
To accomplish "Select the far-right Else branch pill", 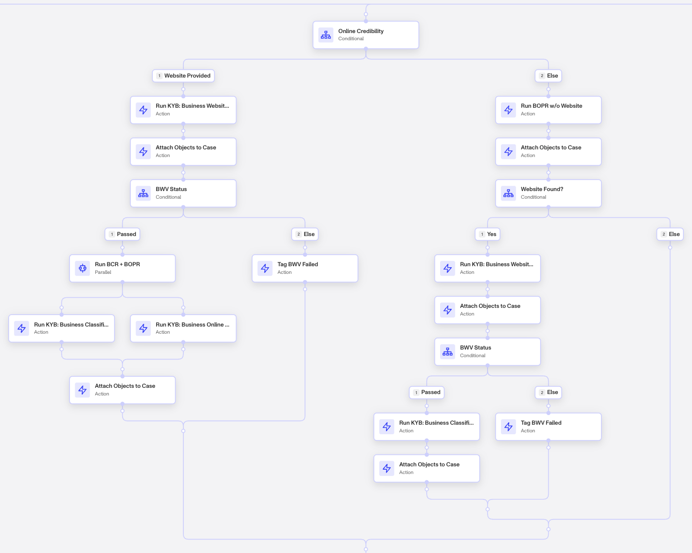I will [x=669, y=234].
